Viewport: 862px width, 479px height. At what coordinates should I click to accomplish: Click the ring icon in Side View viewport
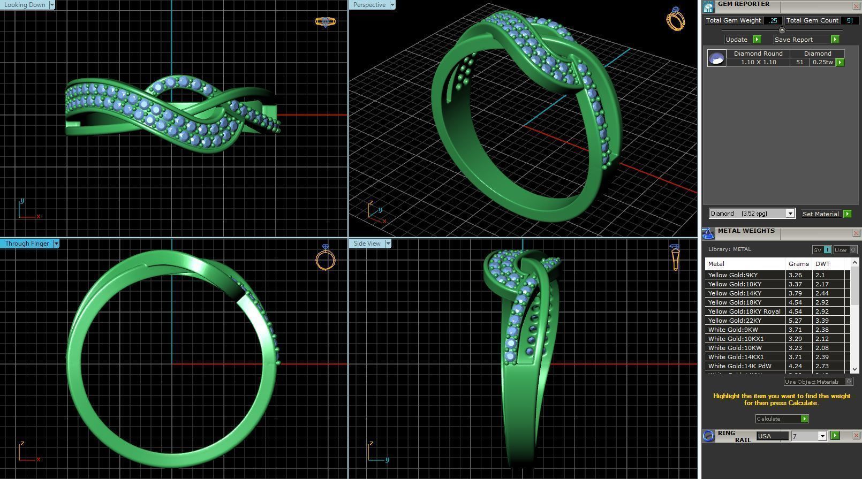(675, 257)
